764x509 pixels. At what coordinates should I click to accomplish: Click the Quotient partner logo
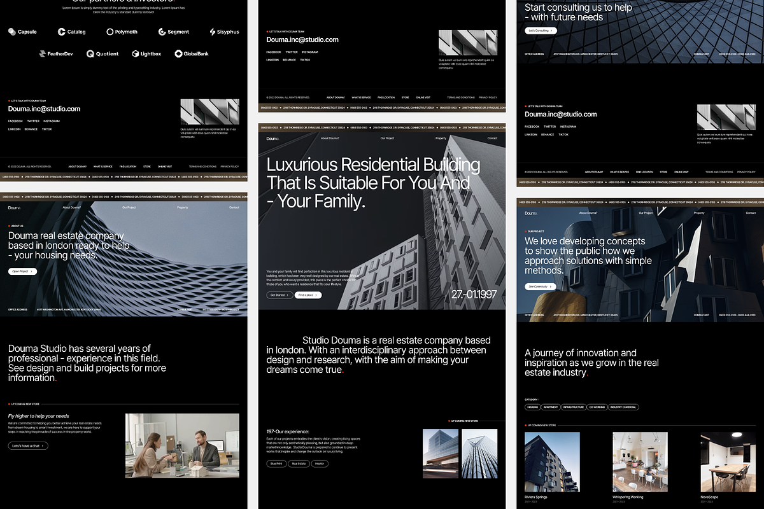tap(103, 54)
